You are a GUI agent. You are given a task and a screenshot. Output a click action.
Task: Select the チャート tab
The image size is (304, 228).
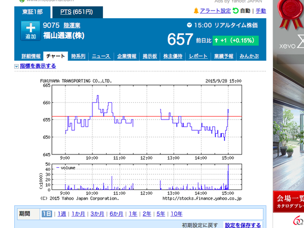pyautogui.click(x=55, y=56)
